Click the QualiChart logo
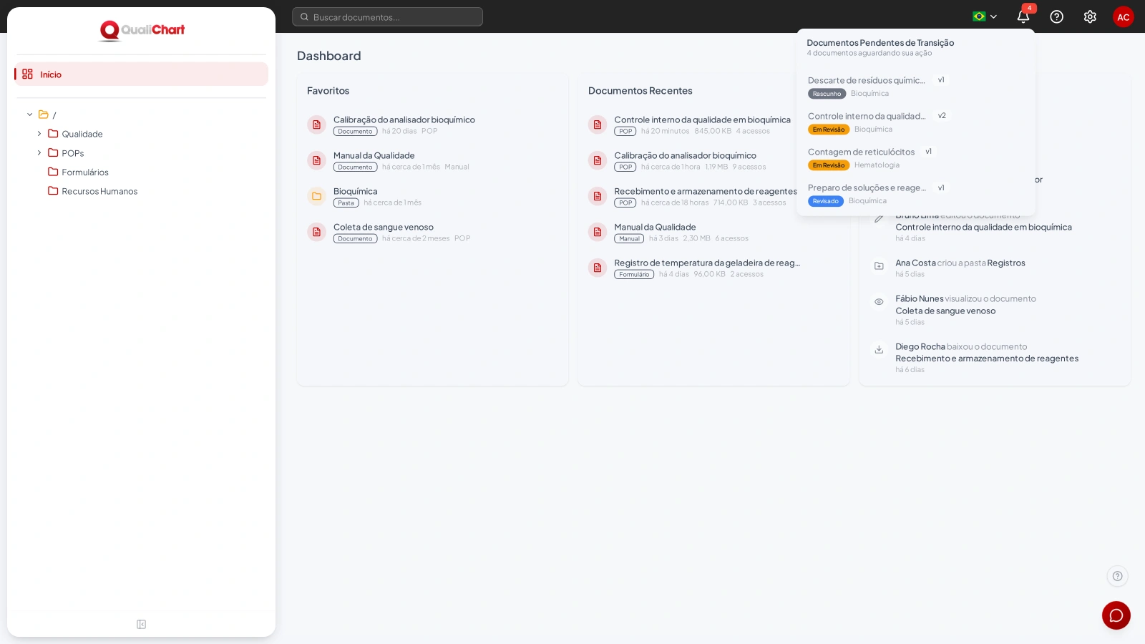Image resolution: width=1145 pixels, height=644 pixels. [142, 30]
